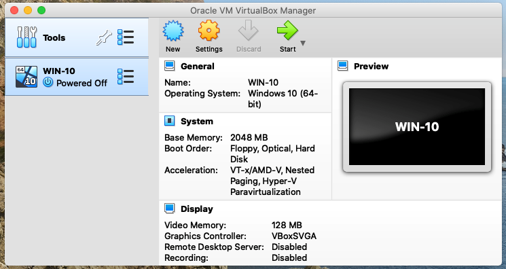Click the Preview section header
The image size is (506, 269).
(x=371, y=66)
